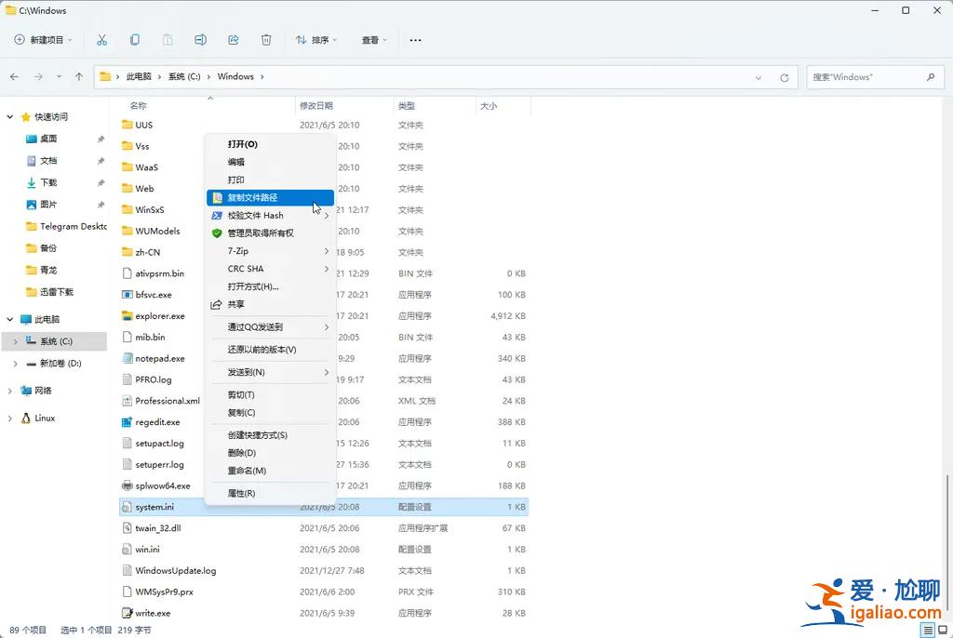Open more options via the ellipsis toolbar icon

coord(415,40)
